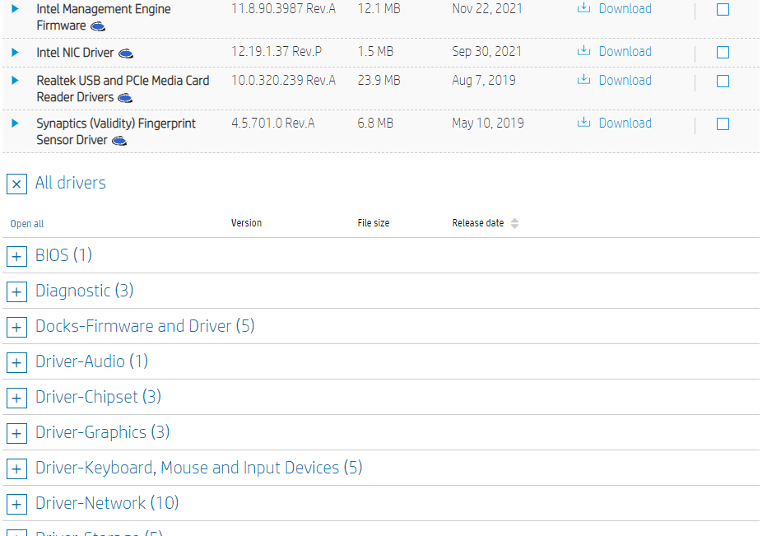Click the blue disc icon beside Synaptics Fingerprint Sensor Driver

point(119,141)
